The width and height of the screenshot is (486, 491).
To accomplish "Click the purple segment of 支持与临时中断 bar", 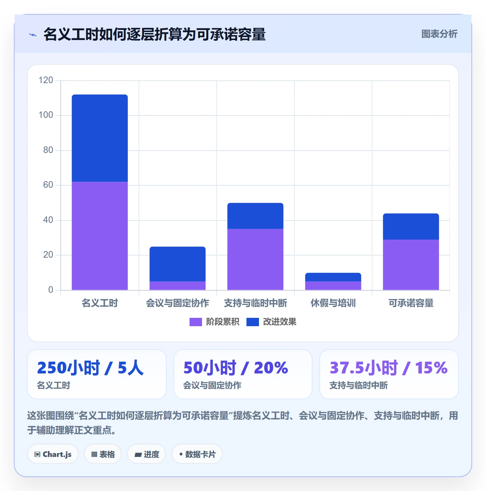I will tap(255, 259).
